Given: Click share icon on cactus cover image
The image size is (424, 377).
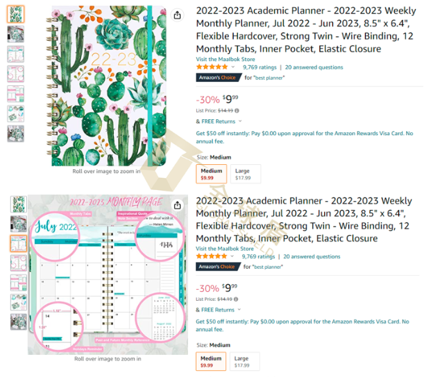Looking at the screenshot, I should 177,15.
